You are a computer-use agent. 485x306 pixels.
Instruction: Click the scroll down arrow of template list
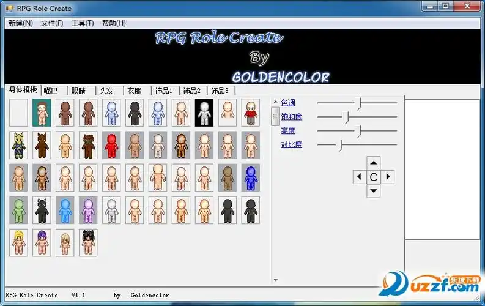(275, 280)
